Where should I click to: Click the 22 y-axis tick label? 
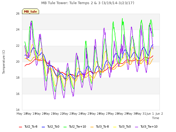pos(18,46)
